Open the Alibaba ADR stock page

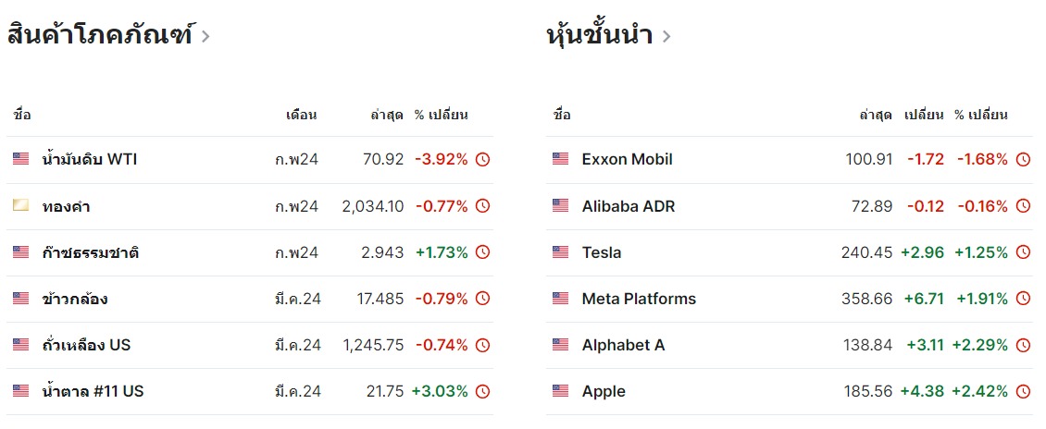[x=629, y=206]
